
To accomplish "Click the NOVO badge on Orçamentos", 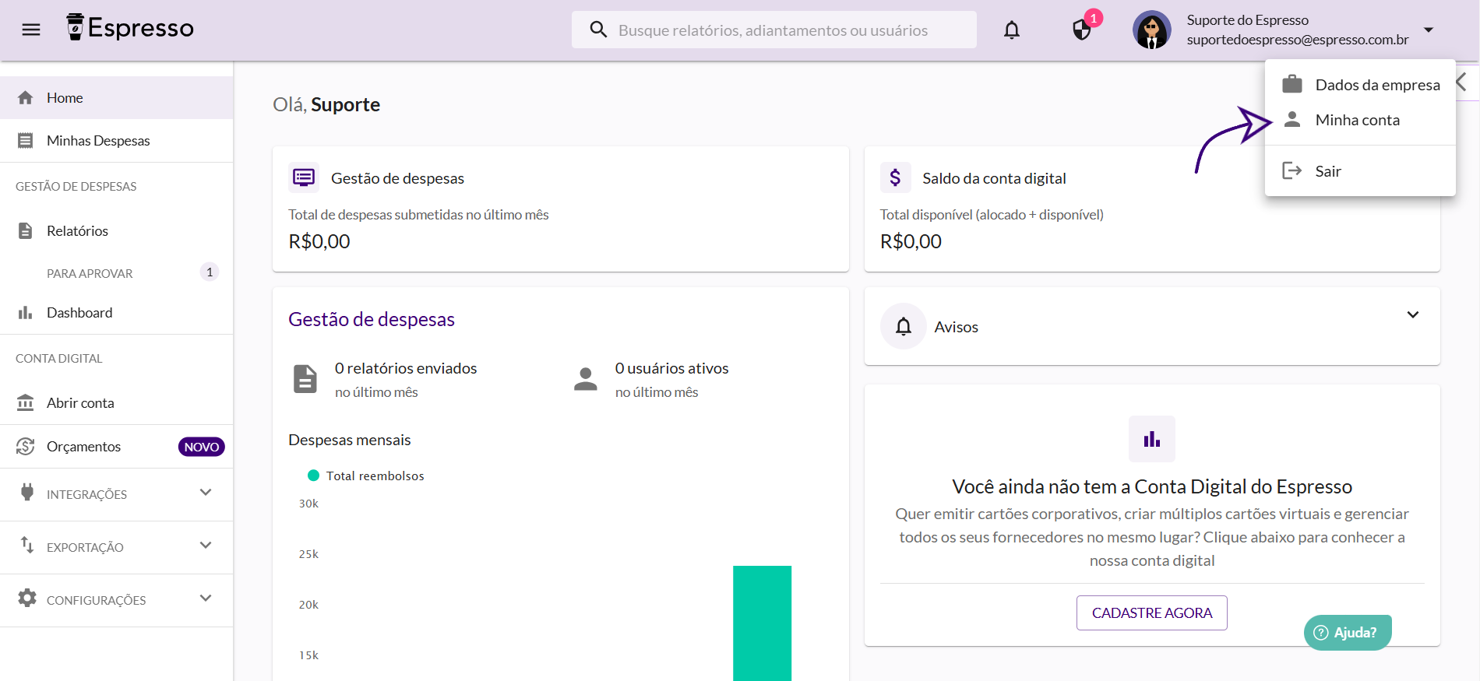I will tap(202, 447).
